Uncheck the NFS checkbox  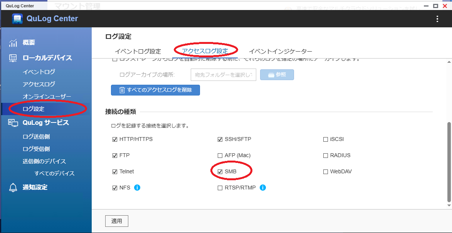115,188
